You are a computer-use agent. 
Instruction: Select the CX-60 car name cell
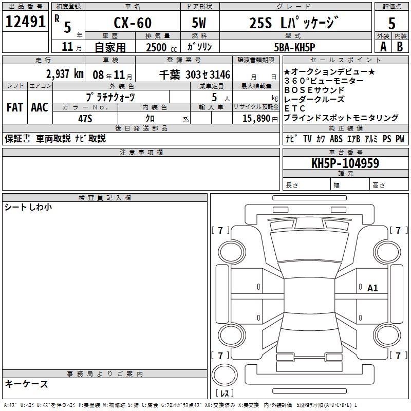point(133,23)
